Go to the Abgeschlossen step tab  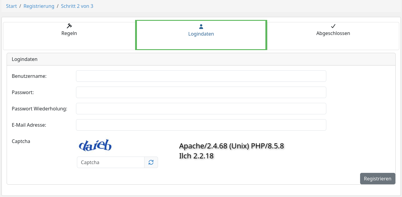[333, 36]
